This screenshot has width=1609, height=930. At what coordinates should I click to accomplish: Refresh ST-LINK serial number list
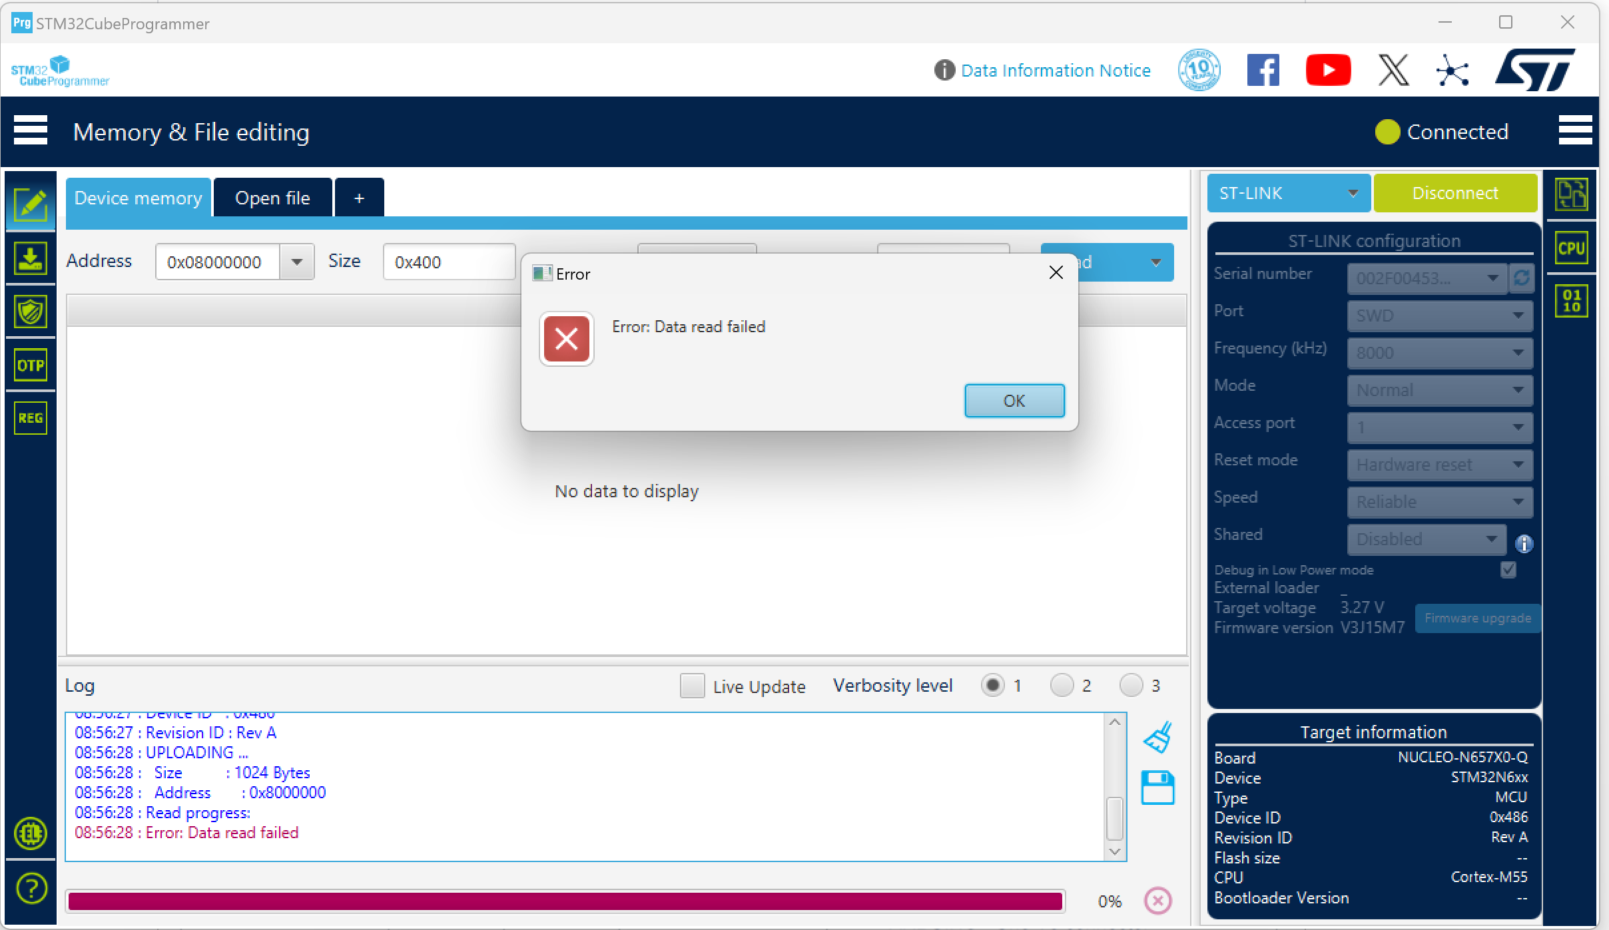click(x=1522, y=278)
